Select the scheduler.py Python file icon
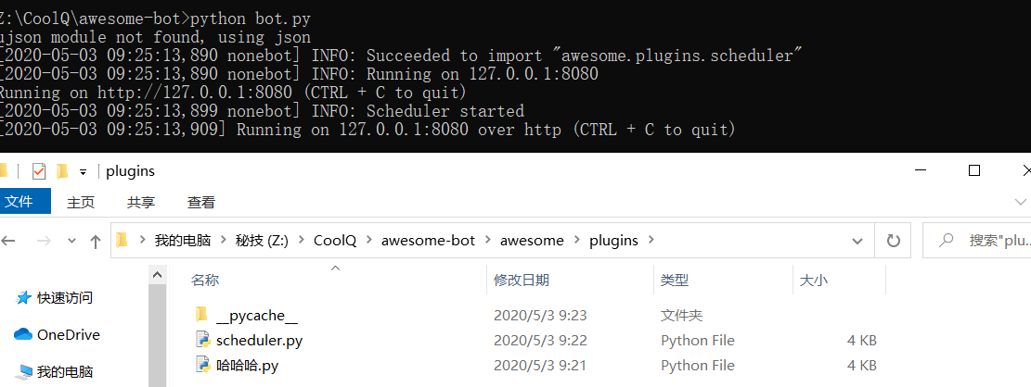The image size is (1031, 387). (202, 341)
